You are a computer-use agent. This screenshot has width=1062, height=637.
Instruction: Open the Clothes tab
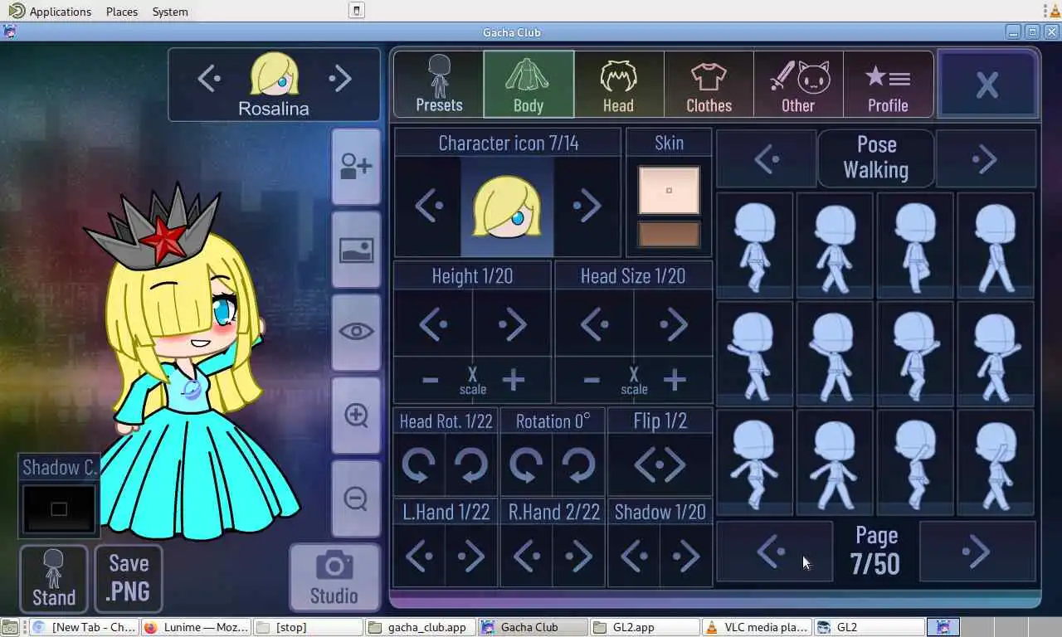709,84
